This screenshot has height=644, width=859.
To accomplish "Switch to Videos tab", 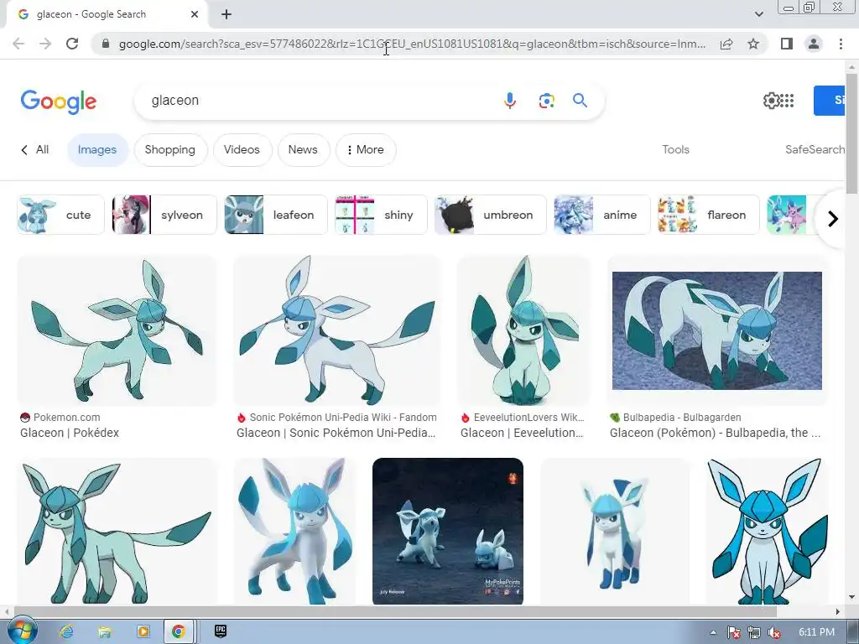I will tap(242, 150).
